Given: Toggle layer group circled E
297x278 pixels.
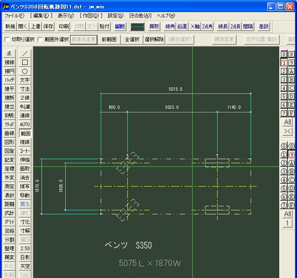Looking at the screenshot, I should [291, 197].
